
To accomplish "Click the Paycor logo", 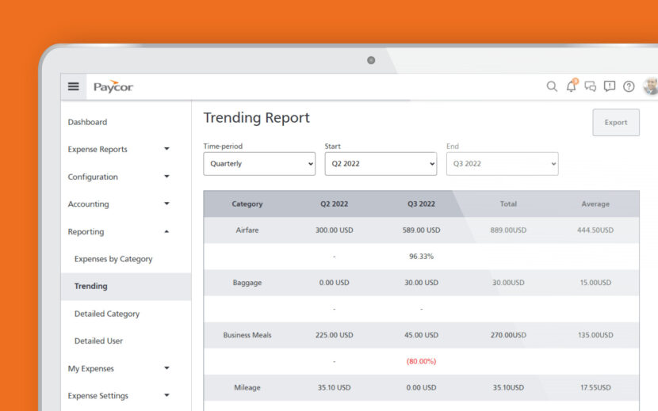I will coord(113,87).
